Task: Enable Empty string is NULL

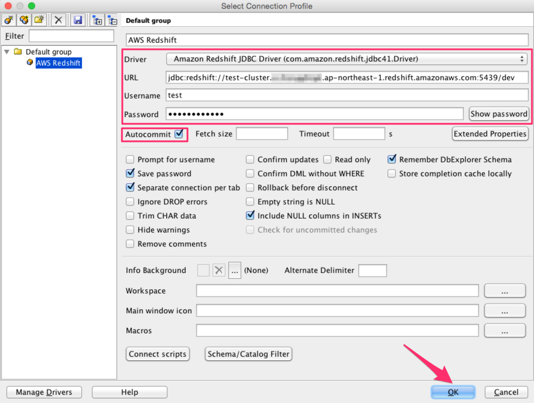Action: click(x=250, y=201)
